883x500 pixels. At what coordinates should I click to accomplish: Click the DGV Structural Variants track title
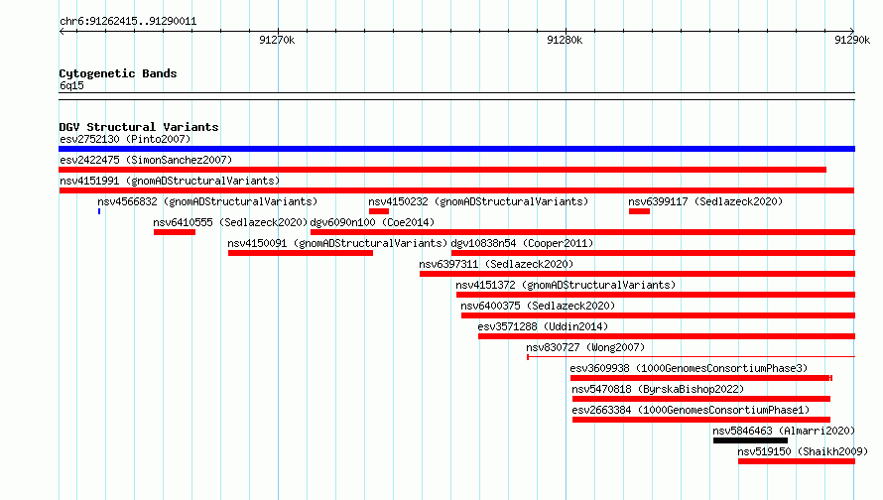pos(139,127)
